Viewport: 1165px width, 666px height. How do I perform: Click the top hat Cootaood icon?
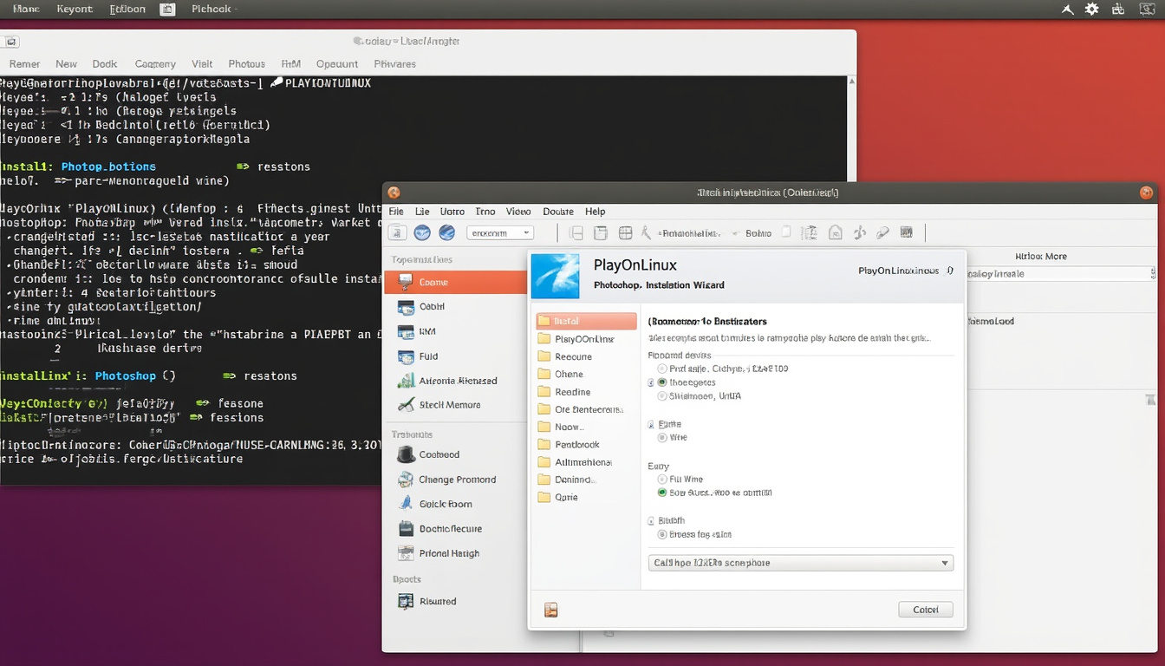coord(406,454)
